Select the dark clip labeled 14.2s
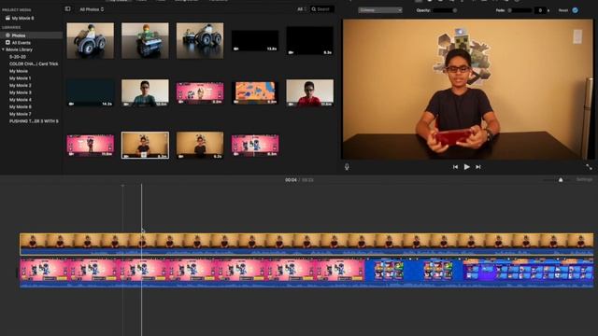Screen dimensions: 598x336 [x=91, y=92]
